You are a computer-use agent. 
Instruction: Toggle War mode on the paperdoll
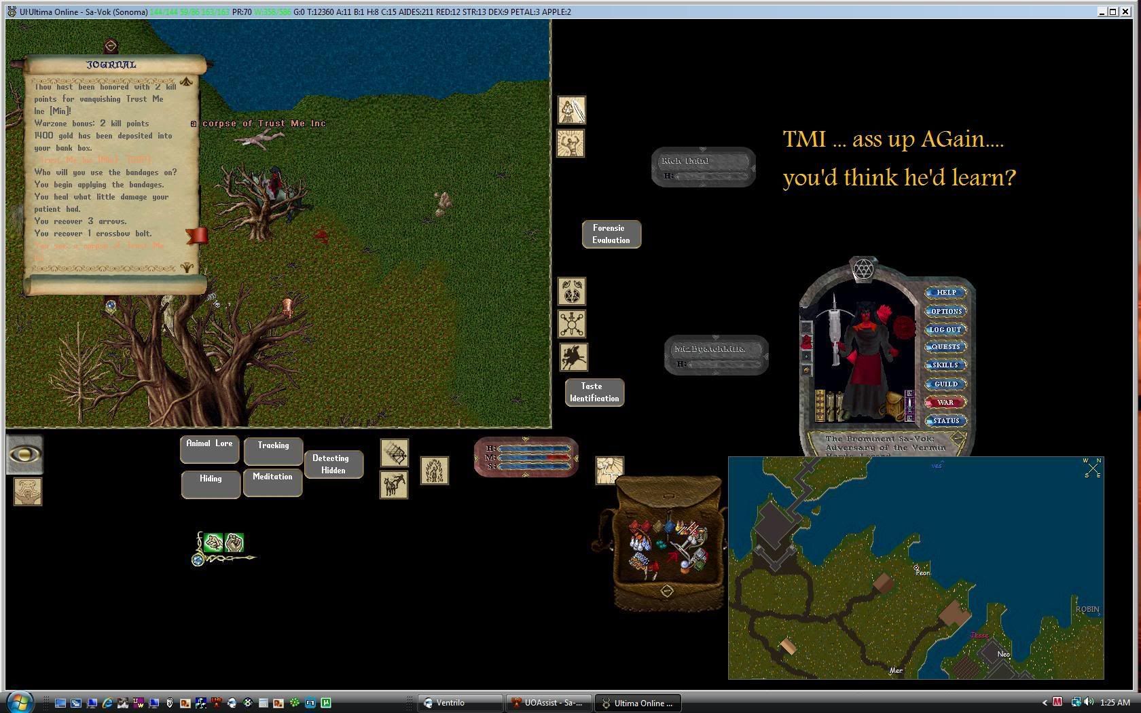946,403
